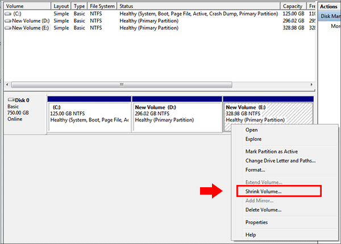341x244 pixels.
Task: Click Explore in the context menu
Action: click(253, 139)
